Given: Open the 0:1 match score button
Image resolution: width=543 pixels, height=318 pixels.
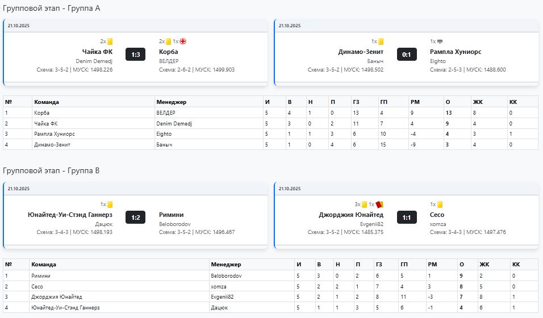Looking at the screenshot, I should pos(407,55).
